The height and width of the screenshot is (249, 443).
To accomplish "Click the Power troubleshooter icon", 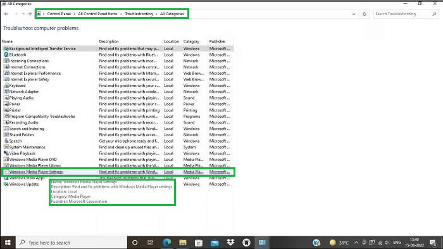I will [6, 104].
